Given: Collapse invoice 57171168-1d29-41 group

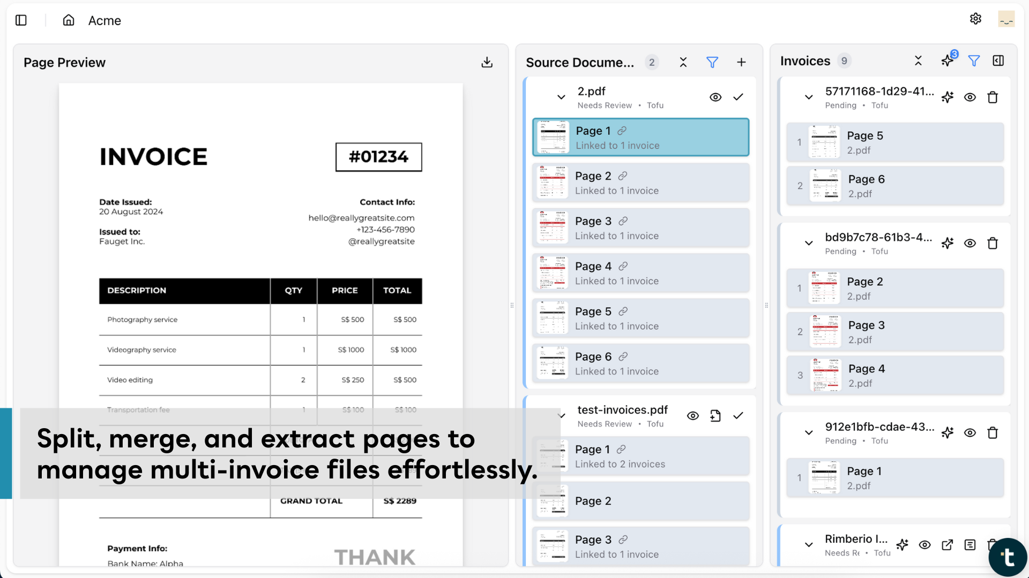Looking at the screenshot, I should click(809, 97).
